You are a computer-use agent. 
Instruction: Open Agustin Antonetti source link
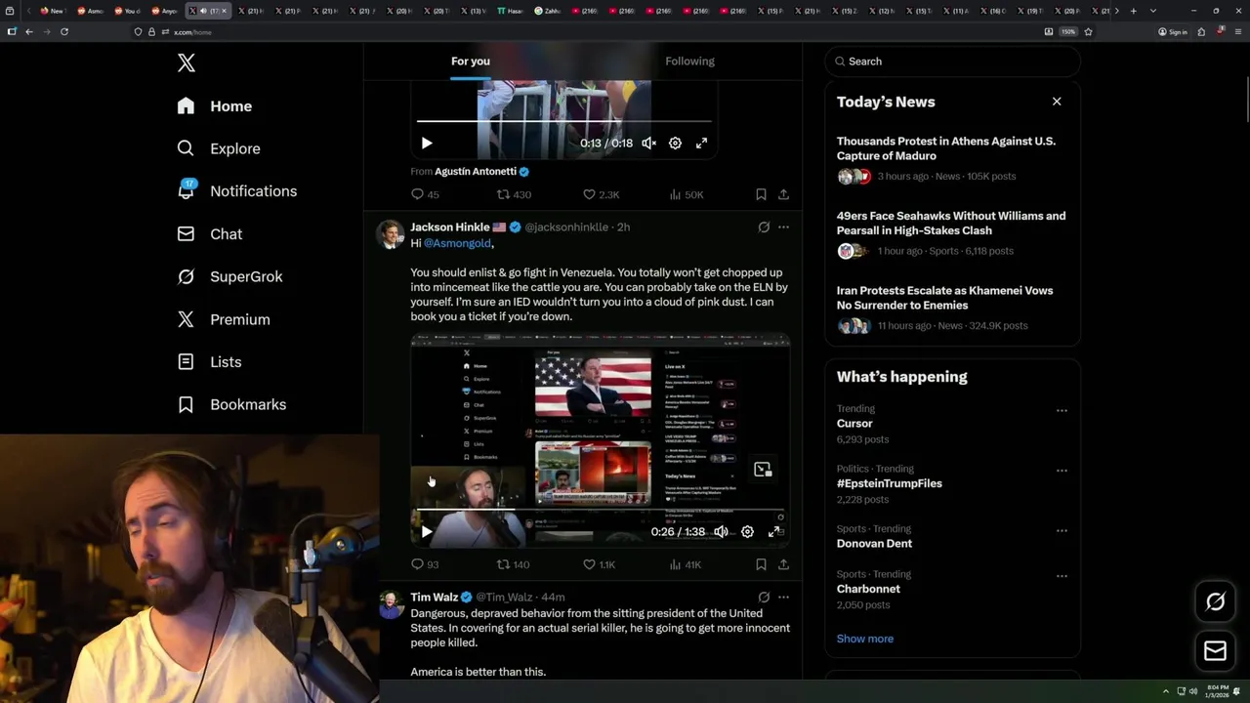[x=476, y=171]
